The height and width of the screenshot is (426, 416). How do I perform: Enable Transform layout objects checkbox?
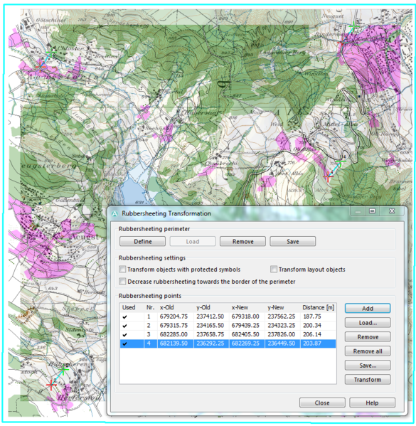click(274, 270)
